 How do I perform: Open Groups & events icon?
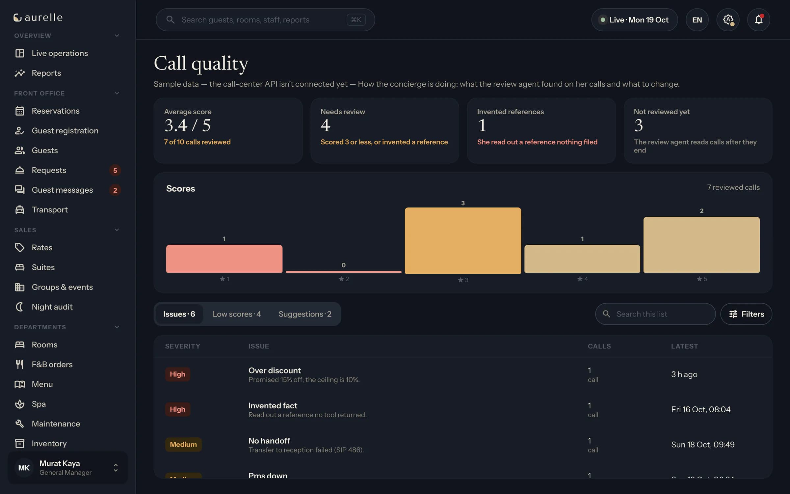[x=20, y=287]
